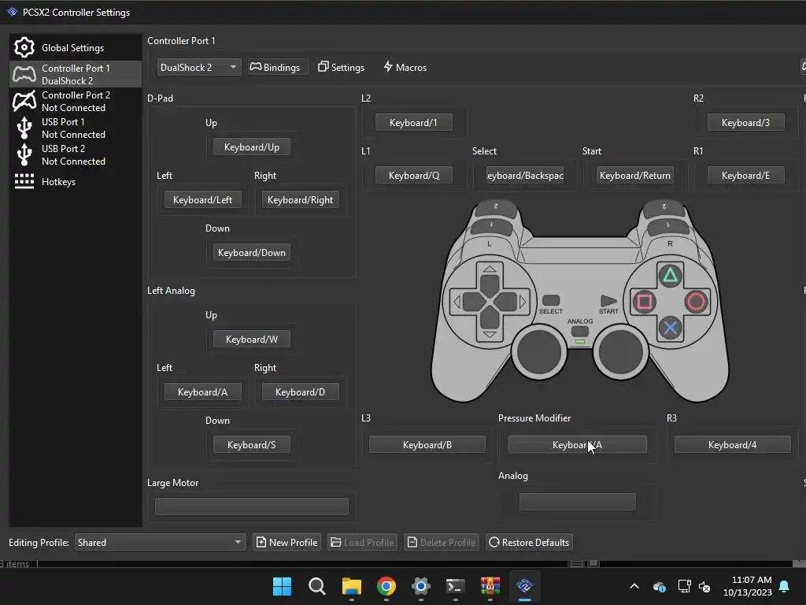Viewport: 806px width, 605px height.
Task: Click empty Large Motor binding field
Action: (252, 507)
